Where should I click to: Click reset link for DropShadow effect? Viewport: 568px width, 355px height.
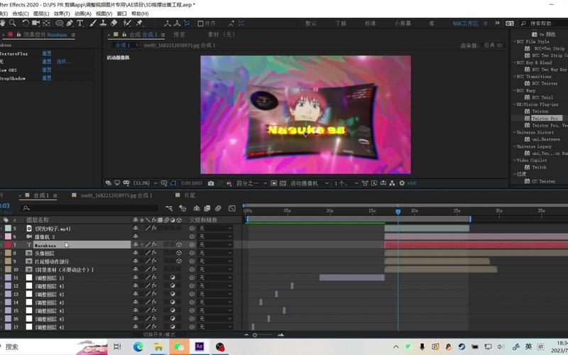(x=46, y=79)
